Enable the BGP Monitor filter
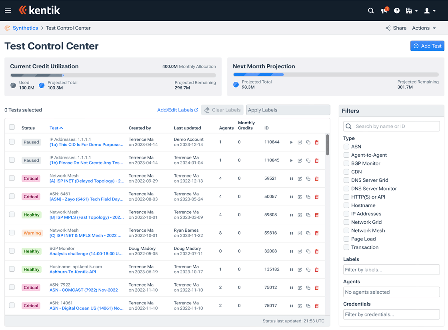Screen dimensions: 448x330 pyautogui.click(x=346, y=163)
